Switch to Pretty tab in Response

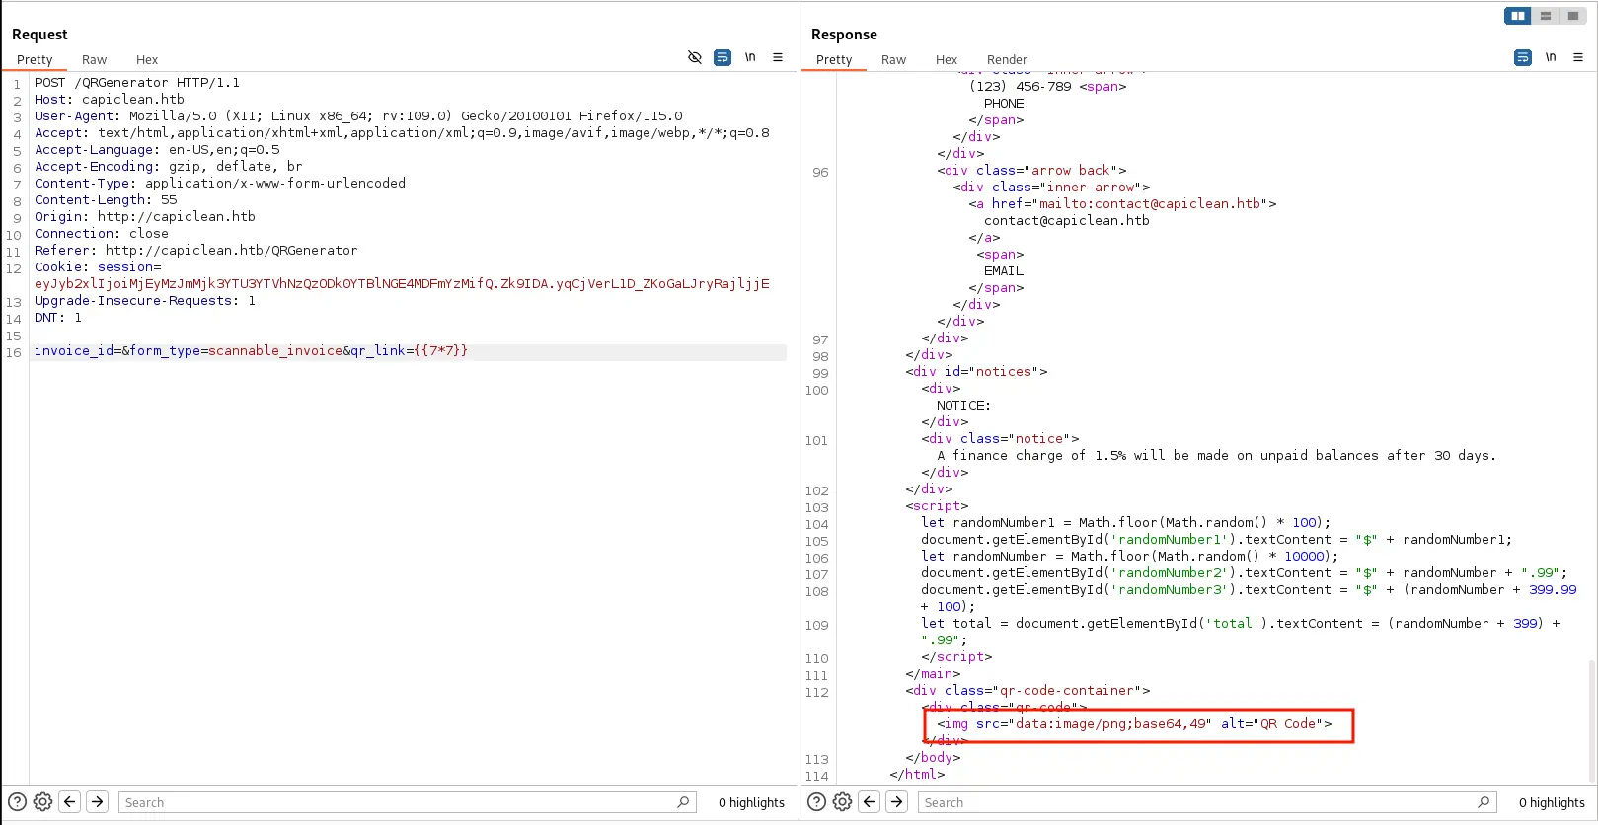[x=834, y=60]
